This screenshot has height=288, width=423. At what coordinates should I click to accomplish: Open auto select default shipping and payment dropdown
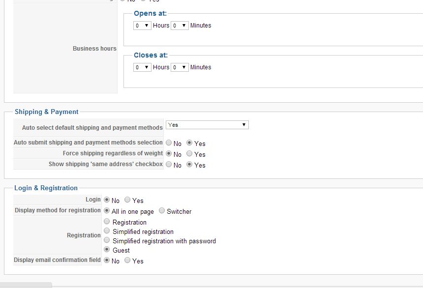[207, 125]
